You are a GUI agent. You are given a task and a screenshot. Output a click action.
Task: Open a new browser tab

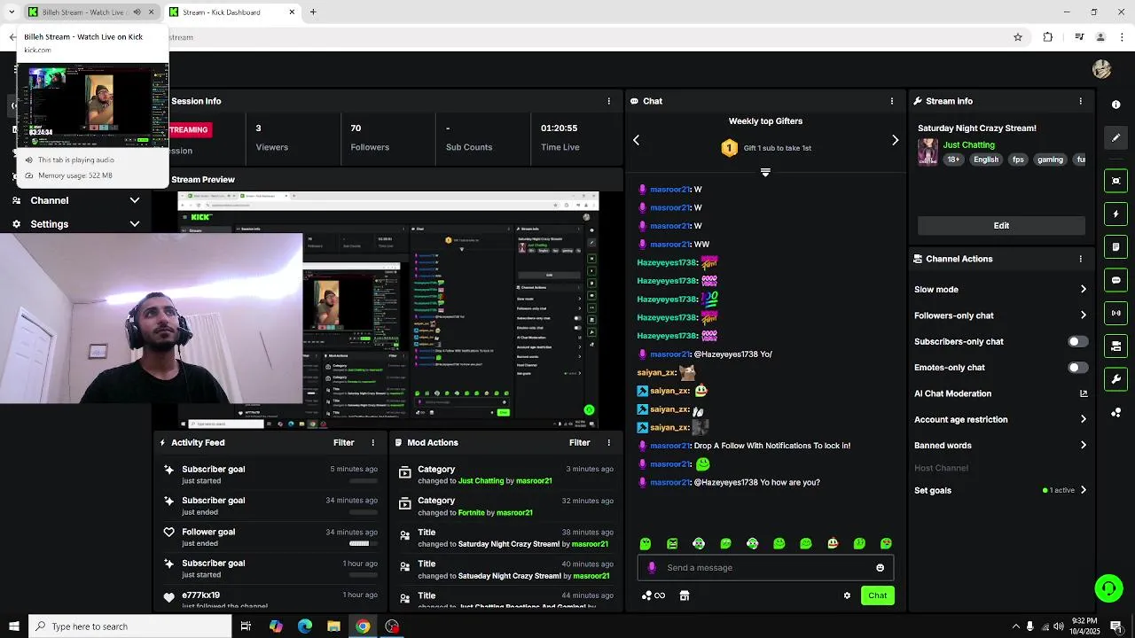313,12
